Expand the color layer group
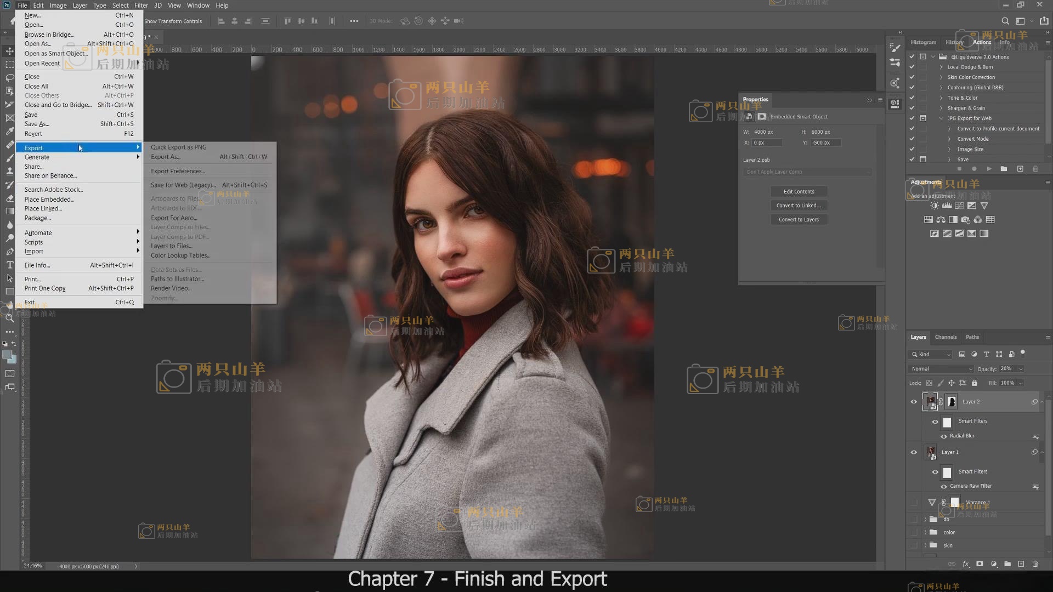Viewport: 1053px width, 592px height. point(926,532)
